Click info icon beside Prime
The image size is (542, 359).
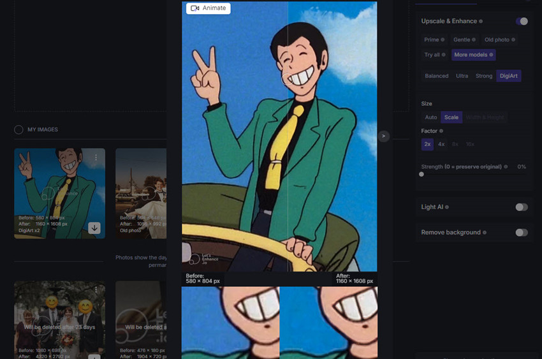pyautogui.click(x=443, y=40)
